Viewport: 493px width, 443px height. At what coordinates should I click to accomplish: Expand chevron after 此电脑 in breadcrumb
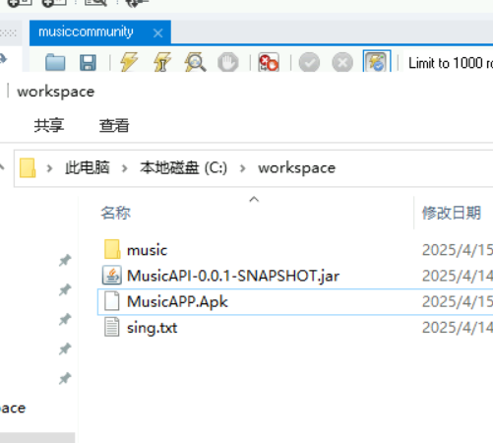[125, 168]
